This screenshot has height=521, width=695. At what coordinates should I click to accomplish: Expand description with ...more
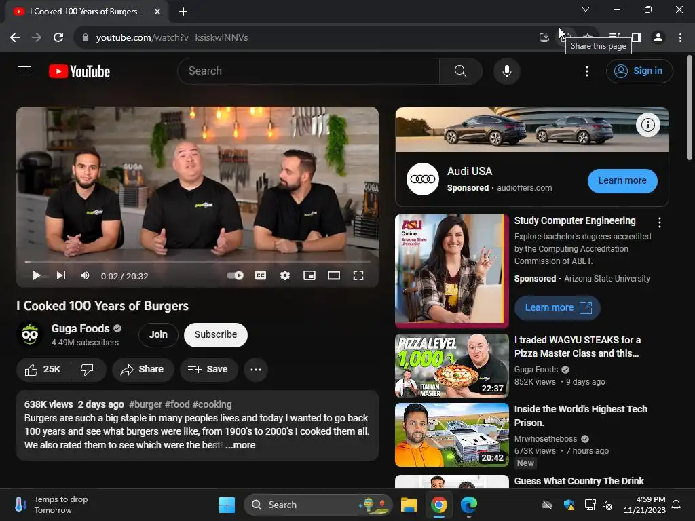click(240, 445)
